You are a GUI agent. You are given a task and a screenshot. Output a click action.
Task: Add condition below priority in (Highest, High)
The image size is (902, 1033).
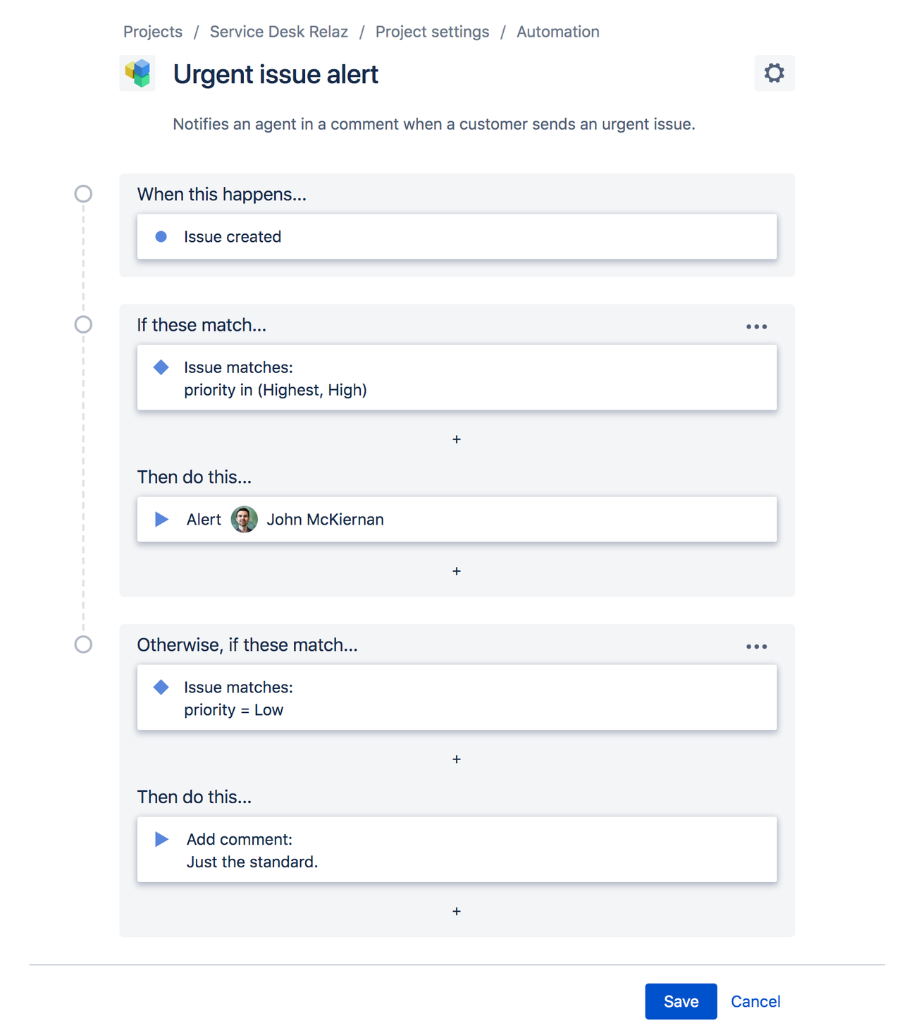point(457,439)
